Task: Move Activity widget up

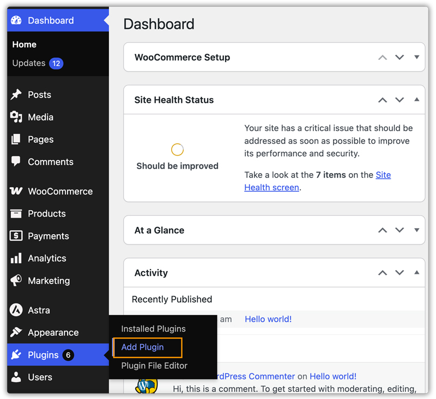Action: click(383, 273)
